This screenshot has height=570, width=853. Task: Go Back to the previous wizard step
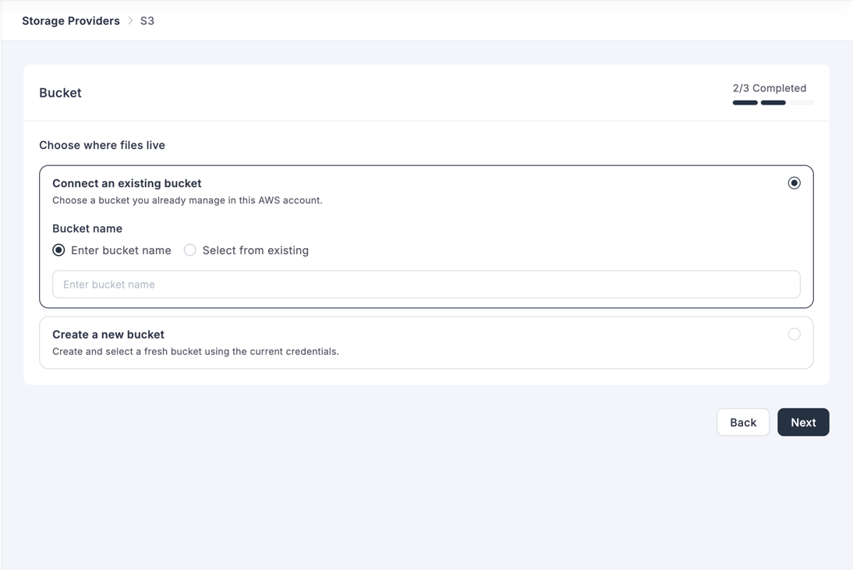pos(743,422)
